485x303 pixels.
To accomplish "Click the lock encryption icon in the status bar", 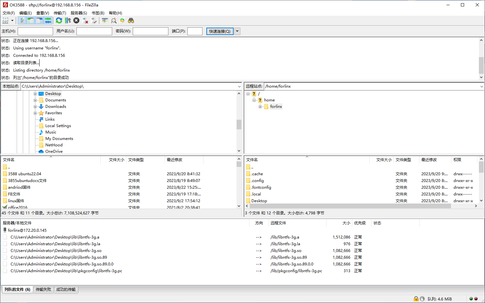I will [416, 299].
